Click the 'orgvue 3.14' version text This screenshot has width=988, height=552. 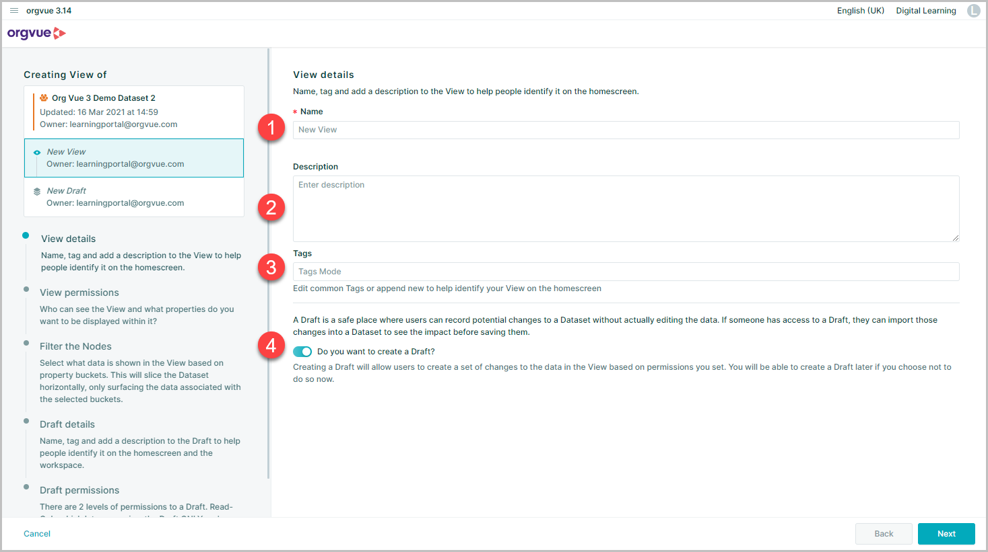[49, 11]
